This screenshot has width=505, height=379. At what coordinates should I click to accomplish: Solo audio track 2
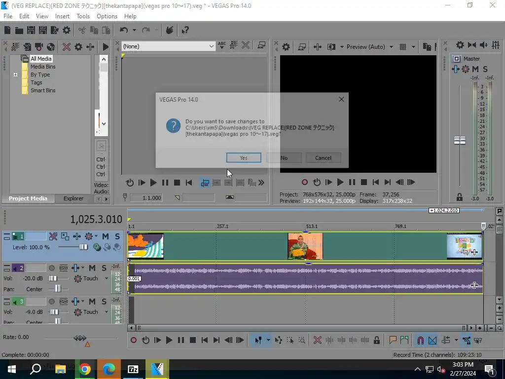(104, 268)
